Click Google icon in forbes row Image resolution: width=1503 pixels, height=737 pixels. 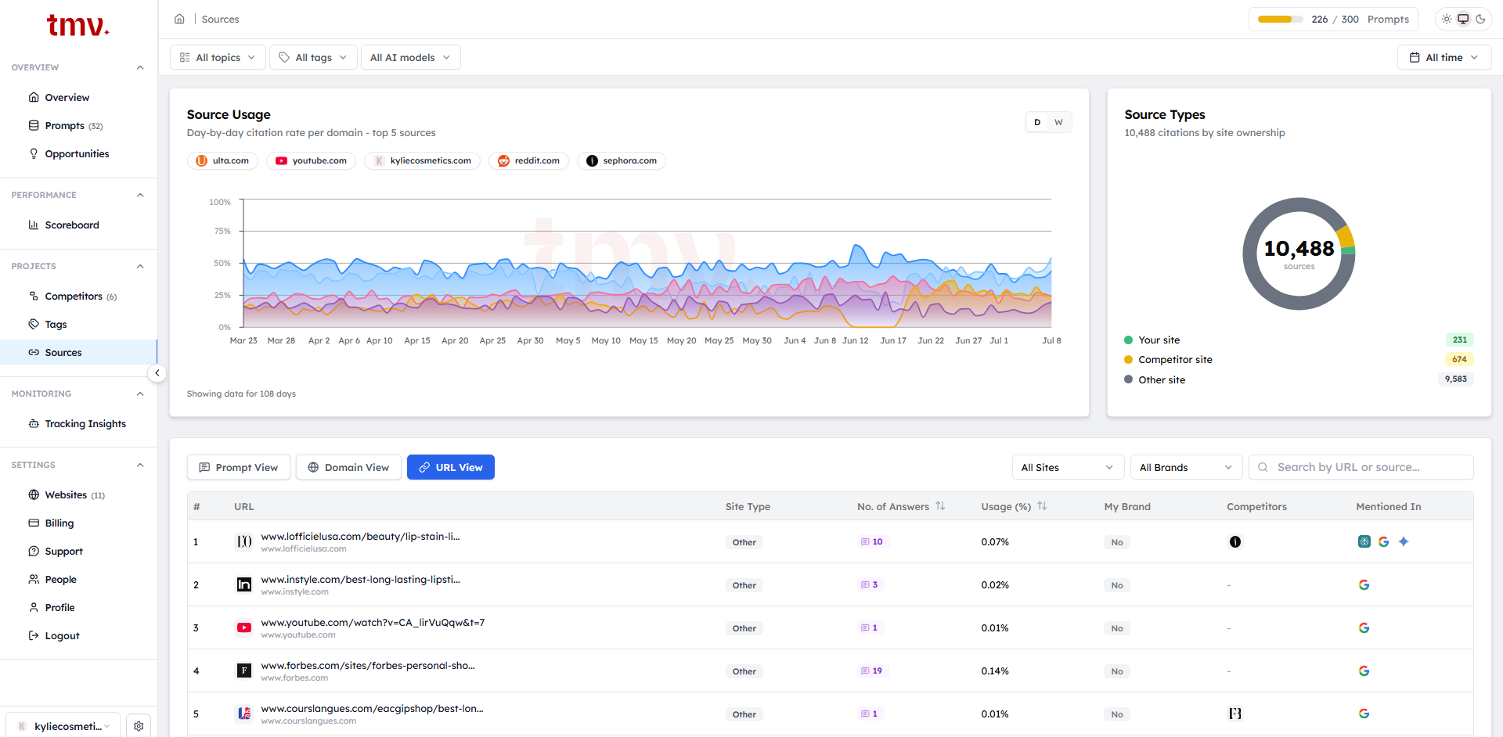(x=1364, y=670)
